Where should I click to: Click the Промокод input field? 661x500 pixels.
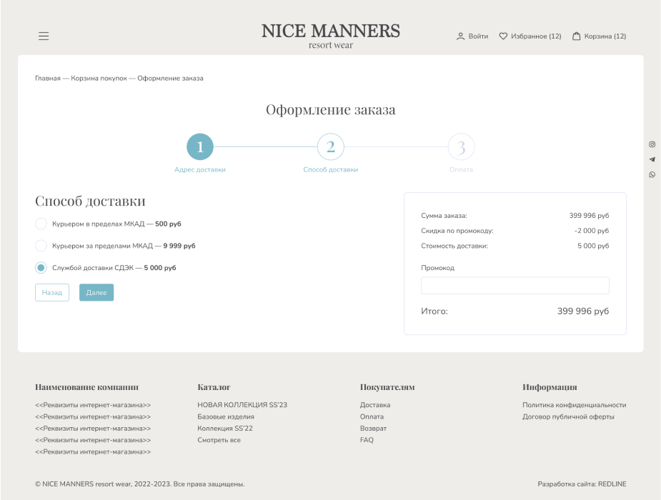tap(515, 286)
